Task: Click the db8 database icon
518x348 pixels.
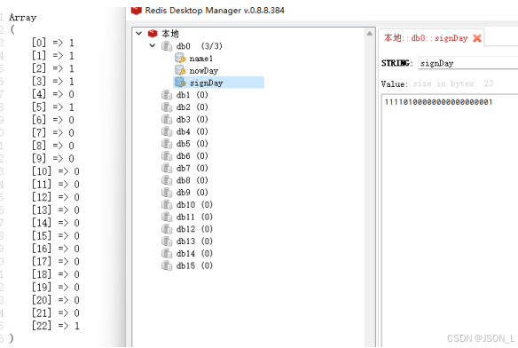Action: point(167,180)
